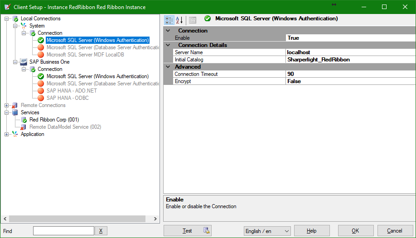The height and width of the screenshot is (238, 416).
Task: Click red icon beside Microsoft SQL Server MDF LocalDB
Action: pos(41,55)
